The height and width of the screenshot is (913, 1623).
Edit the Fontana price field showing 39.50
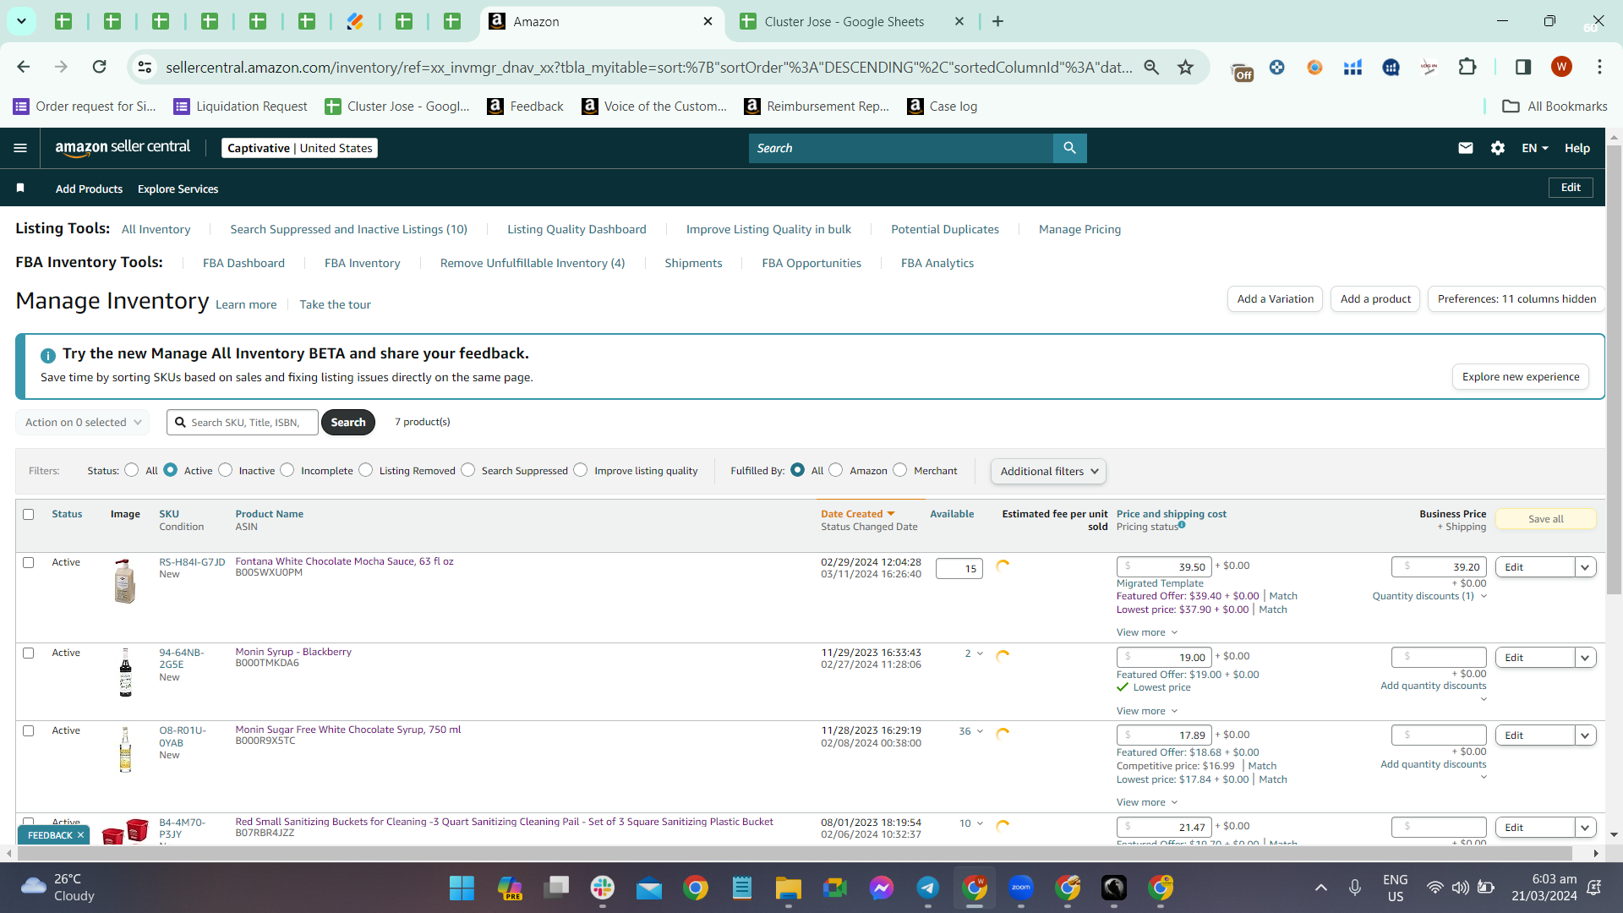tap(1164, 567)
